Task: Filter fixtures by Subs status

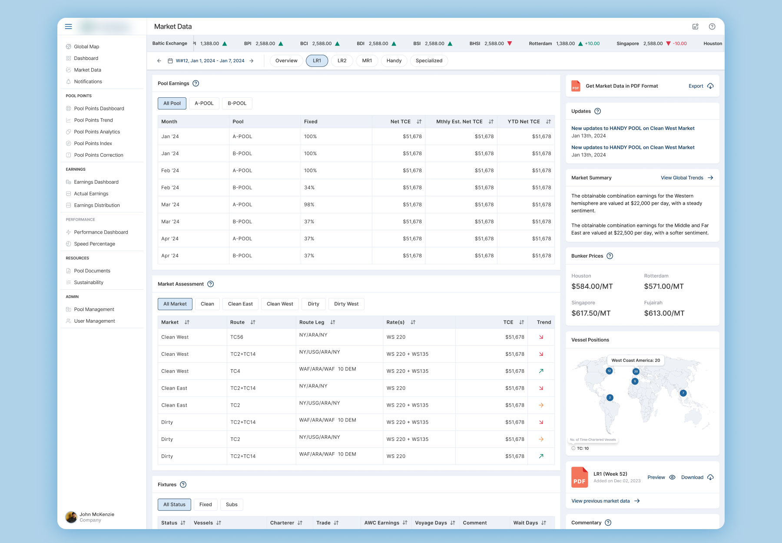Action: (x=232, y=505)
